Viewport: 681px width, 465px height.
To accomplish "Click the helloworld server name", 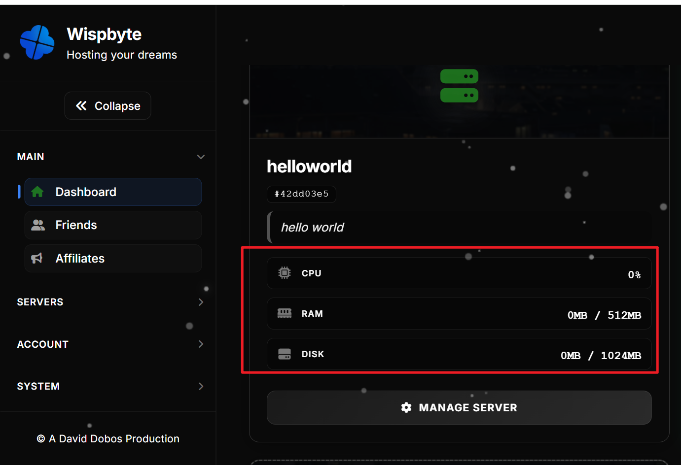I will point(309,166).
